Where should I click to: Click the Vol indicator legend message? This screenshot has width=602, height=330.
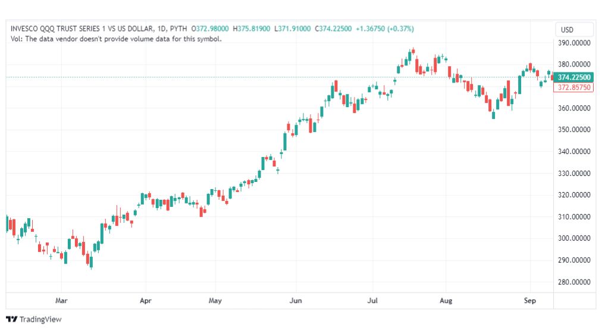[116, 39]
